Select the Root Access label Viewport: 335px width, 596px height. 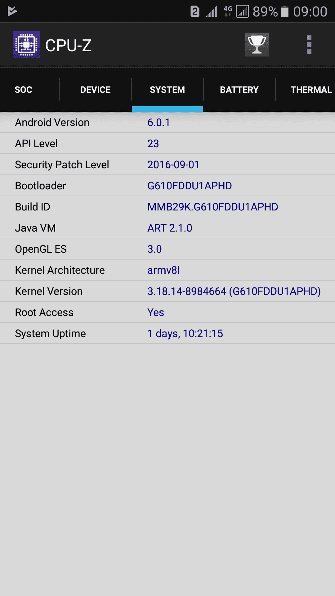click(x=44, y=312)
